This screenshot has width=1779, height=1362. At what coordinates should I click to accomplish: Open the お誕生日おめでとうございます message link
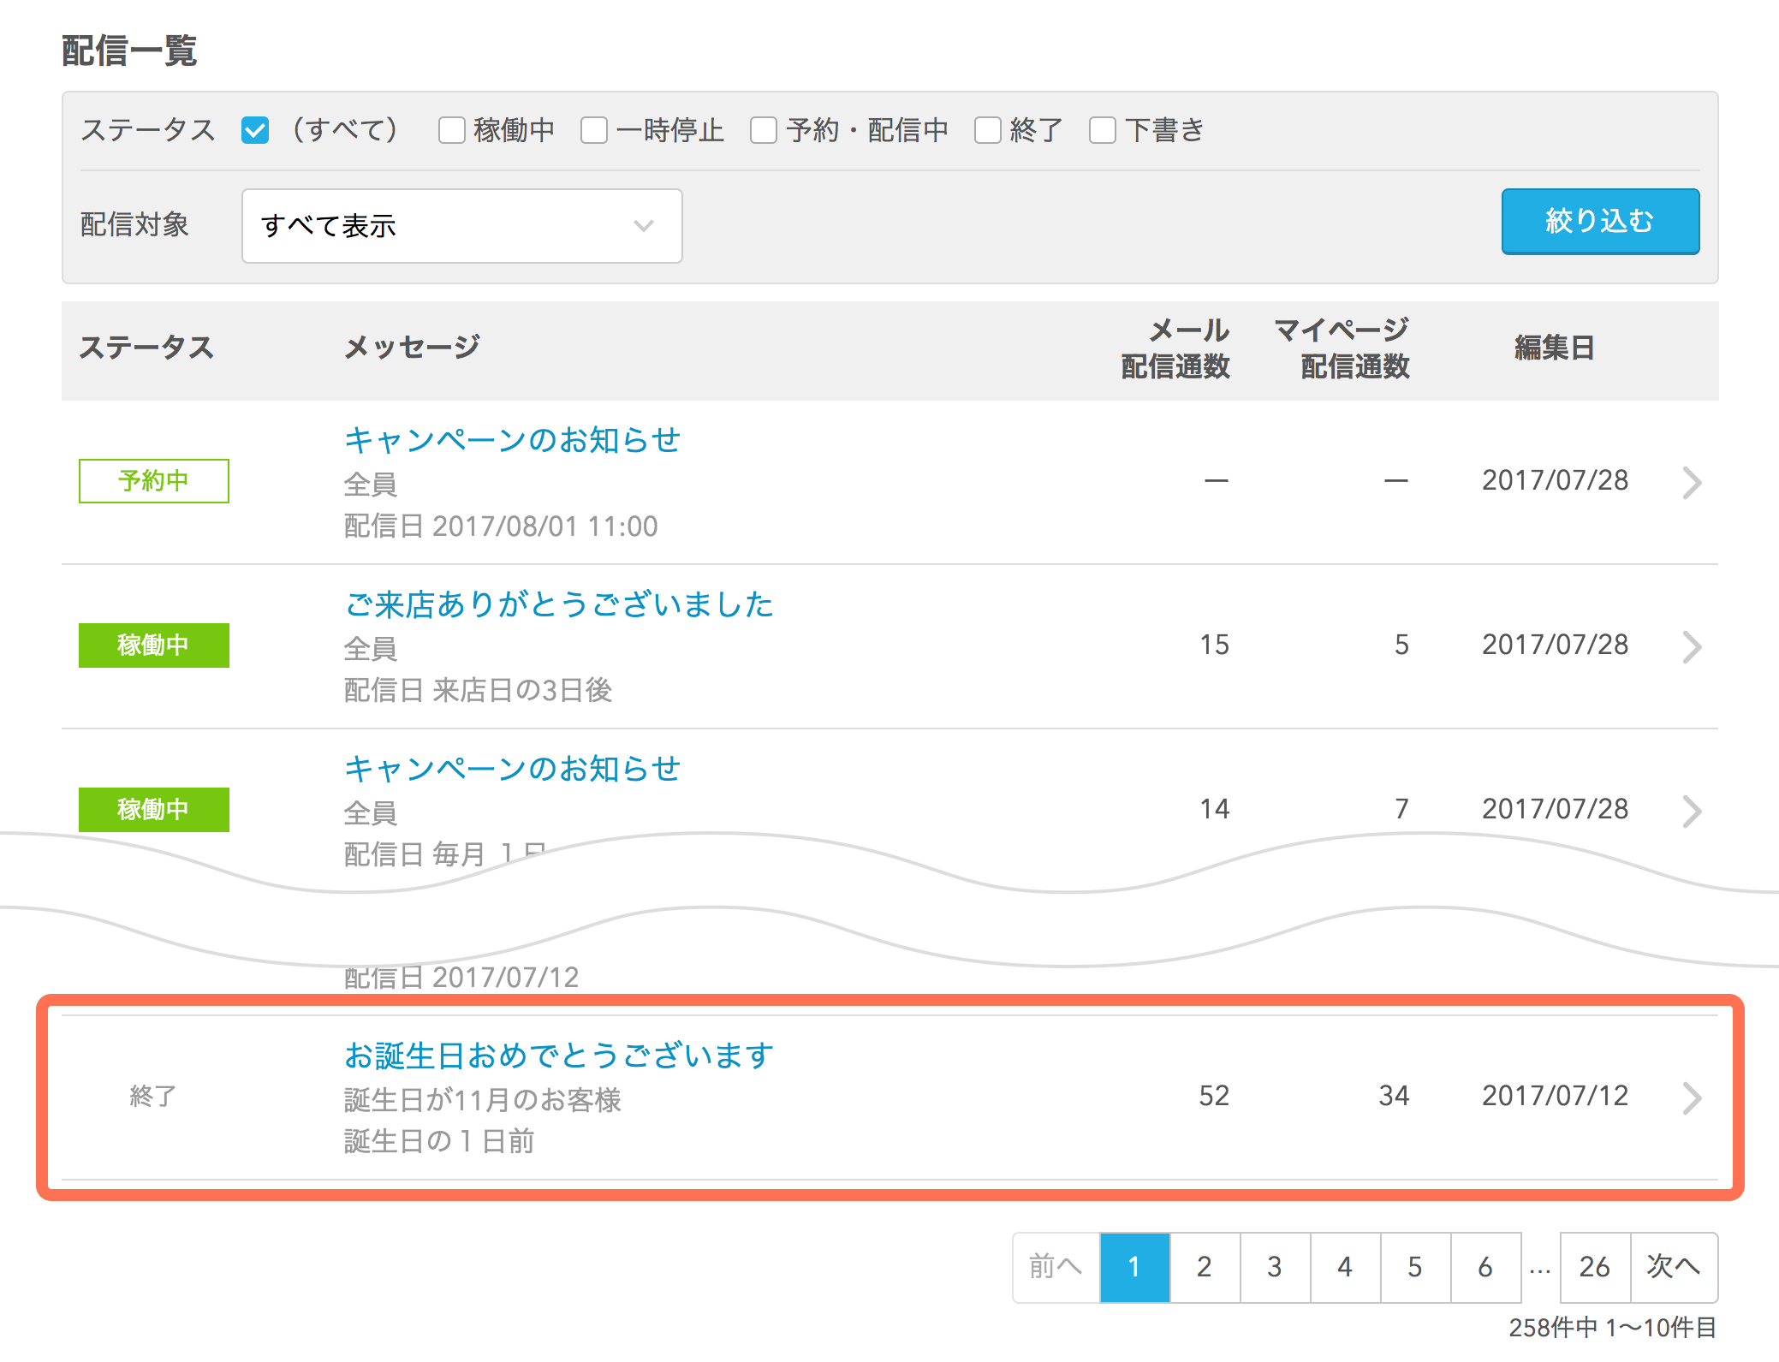[557, 1056]
